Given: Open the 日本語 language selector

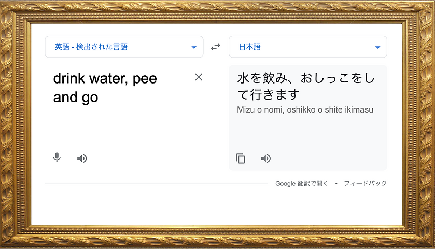Looking at the screenshot, I should (250, 47).
